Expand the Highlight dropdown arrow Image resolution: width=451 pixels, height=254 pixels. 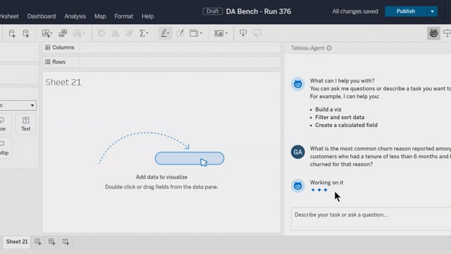pyautogui.click(x=168, y=33)
